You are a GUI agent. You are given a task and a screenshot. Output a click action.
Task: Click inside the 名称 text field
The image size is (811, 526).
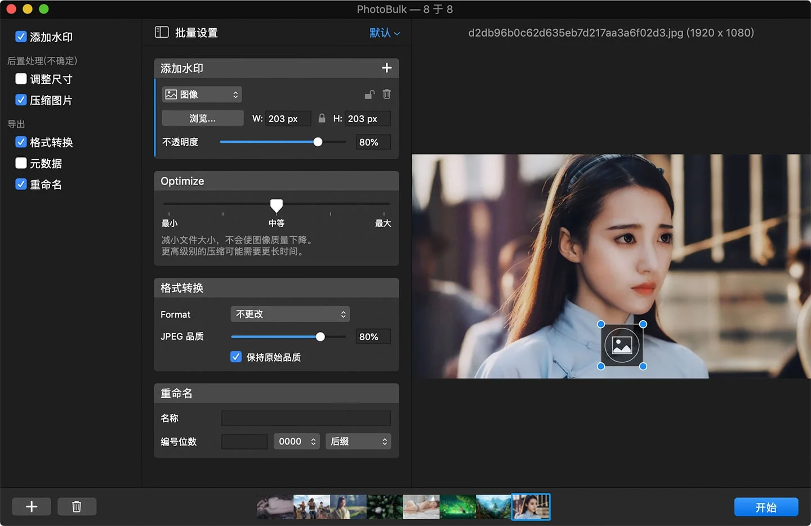pyautogui.click(x=306, y=418)
